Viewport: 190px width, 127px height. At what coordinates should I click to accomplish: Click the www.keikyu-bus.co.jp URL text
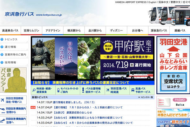49,15
